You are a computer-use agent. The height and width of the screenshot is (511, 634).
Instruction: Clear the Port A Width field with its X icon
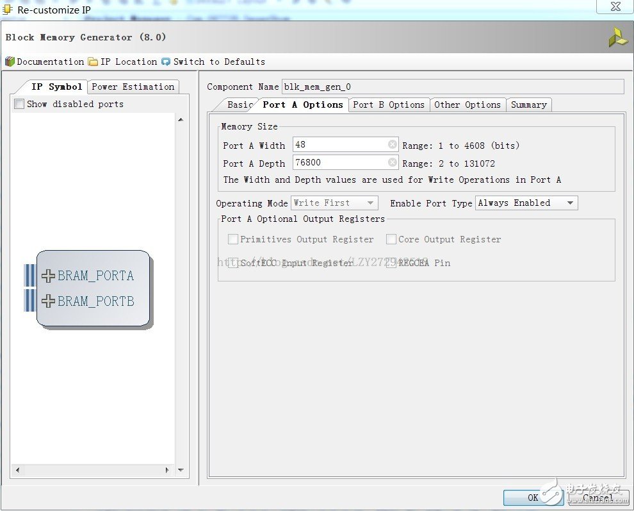392,145
